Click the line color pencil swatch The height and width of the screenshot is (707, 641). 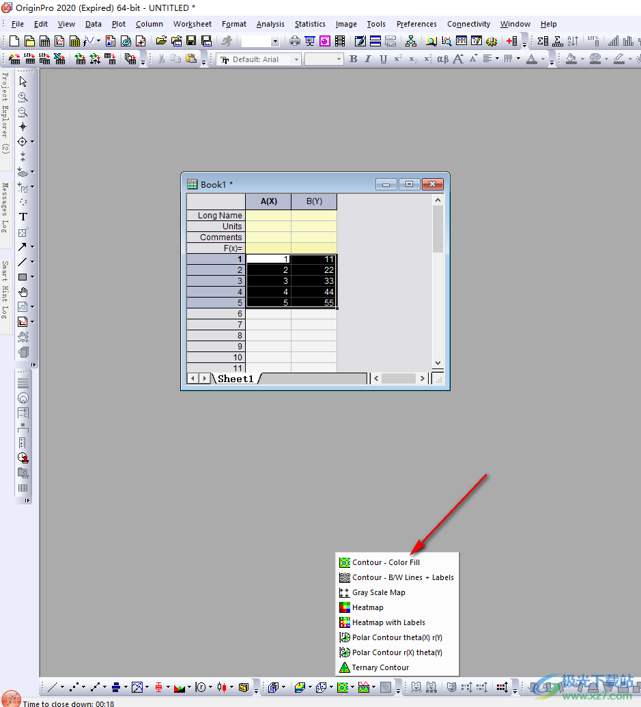(619, 59)
